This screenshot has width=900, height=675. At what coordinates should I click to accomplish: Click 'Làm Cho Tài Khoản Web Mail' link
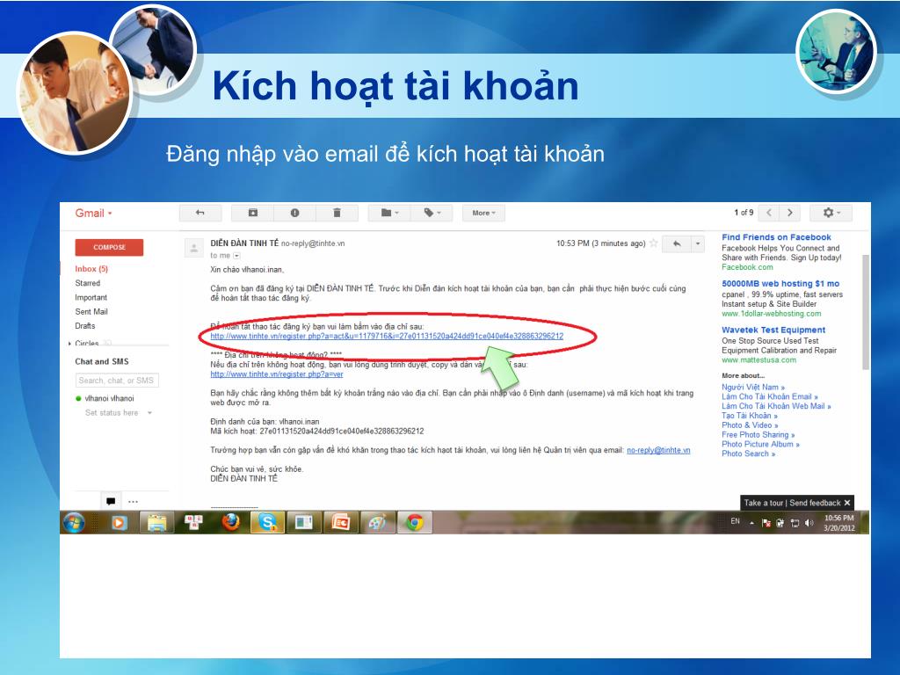pyautogui.click(x=776, y=406)
